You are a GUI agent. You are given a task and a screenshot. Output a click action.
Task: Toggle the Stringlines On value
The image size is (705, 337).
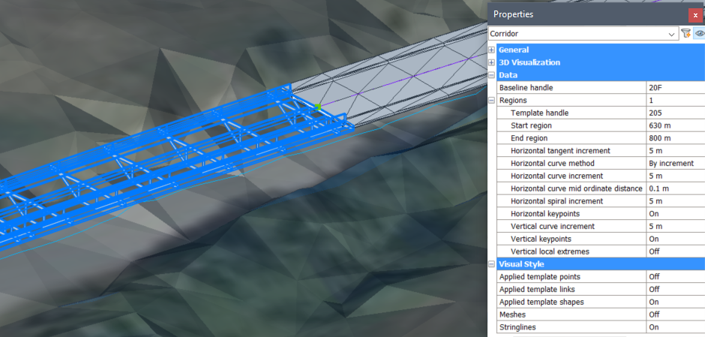(x=675, y=327)
